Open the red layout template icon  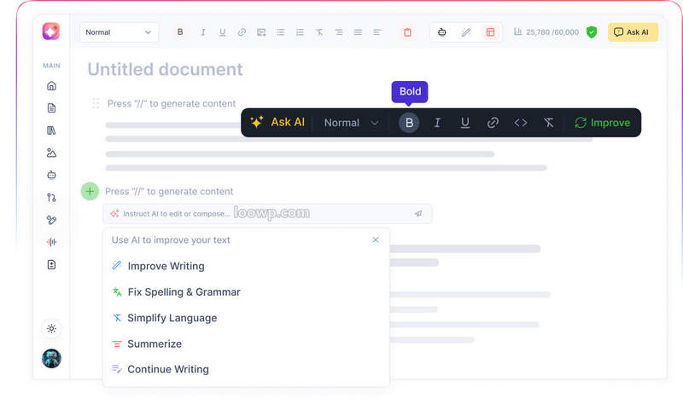[490, 32]
